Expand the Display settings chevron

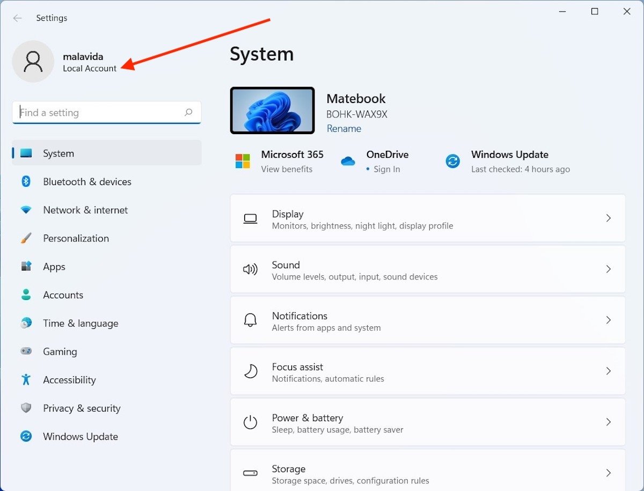[608, 218]
